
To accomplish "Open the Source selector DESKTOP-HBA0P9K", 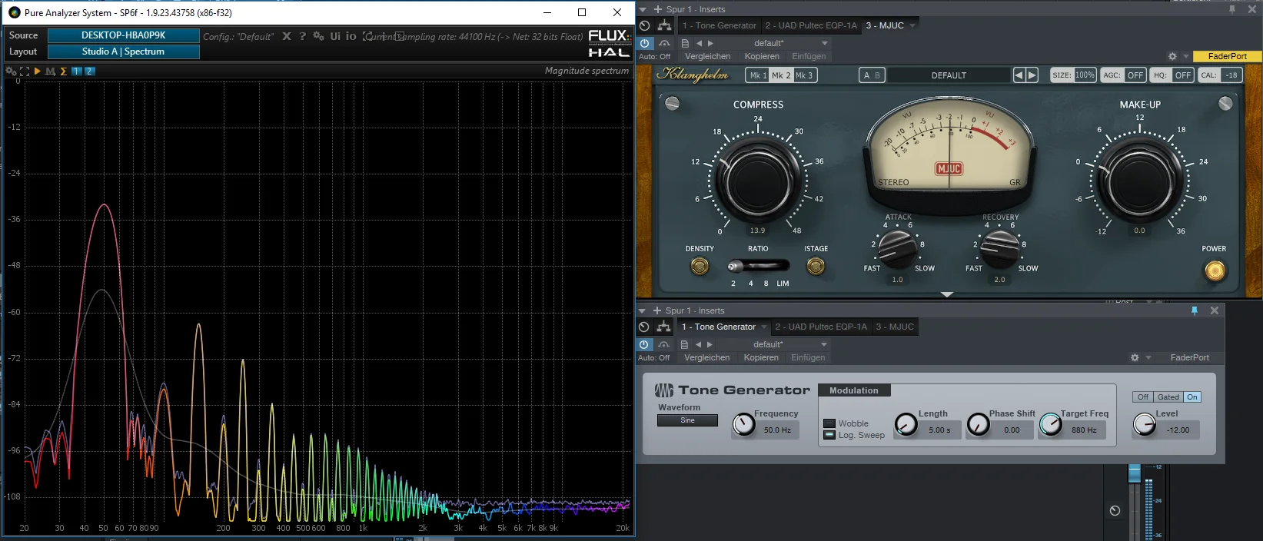I will point(124,35).
